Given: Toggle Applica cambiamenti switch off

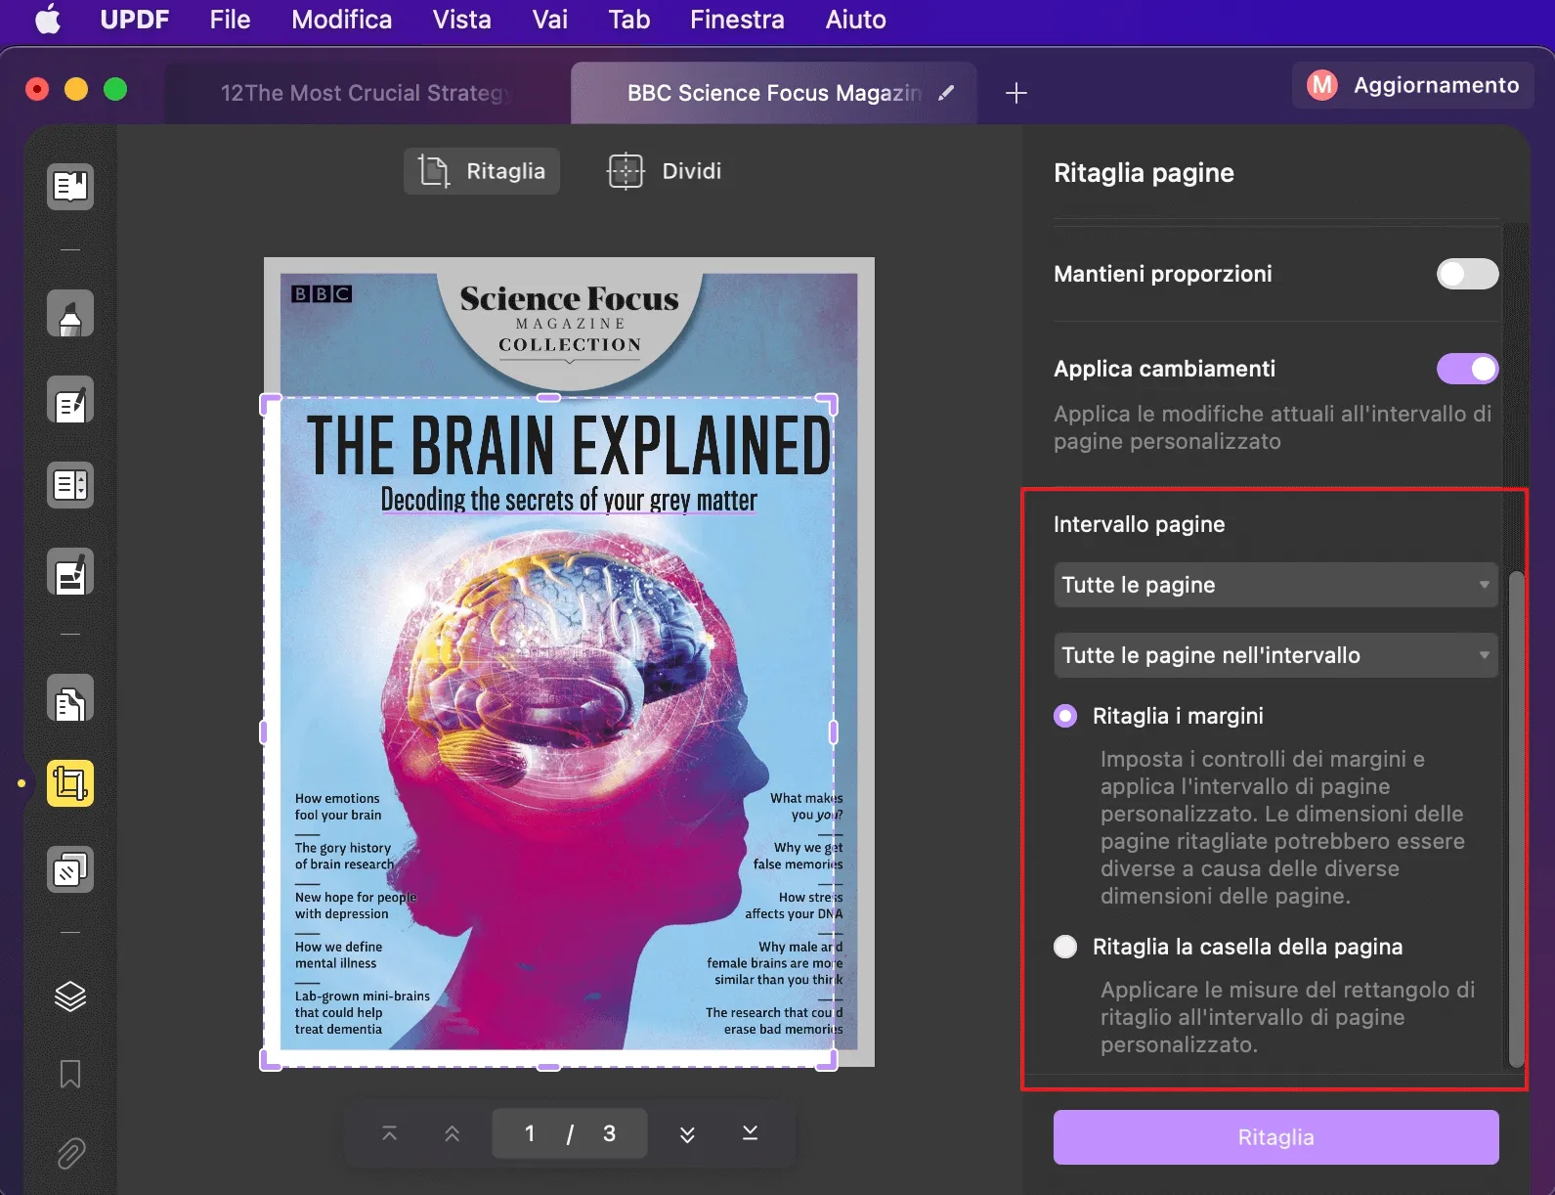Looking at the screenshot, I should point(1467,369).
